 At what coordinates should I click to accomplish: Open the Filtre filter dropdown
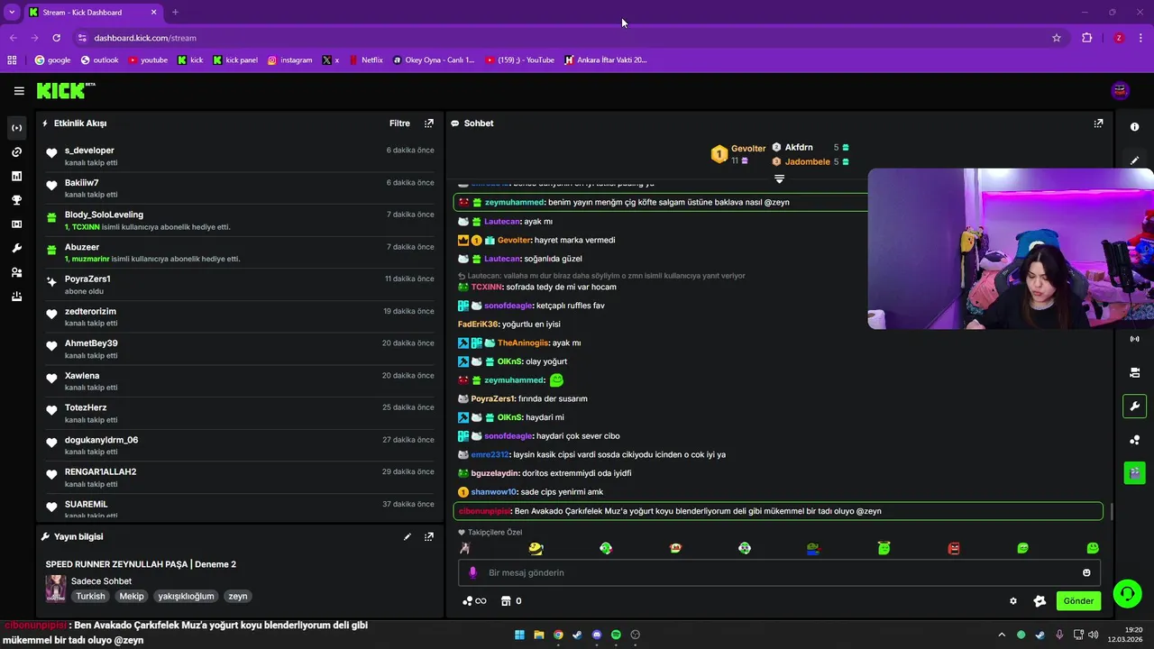click(399, 123)
